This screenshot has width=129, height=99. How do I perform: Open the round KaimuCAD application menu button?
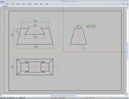pyautogui.click(x=2, y=2)
